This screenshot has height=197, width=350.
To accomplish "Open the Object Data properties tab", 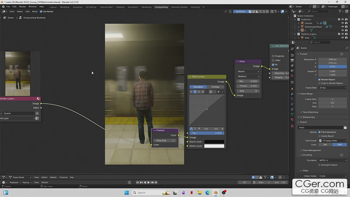I will [x=292, y=114].
